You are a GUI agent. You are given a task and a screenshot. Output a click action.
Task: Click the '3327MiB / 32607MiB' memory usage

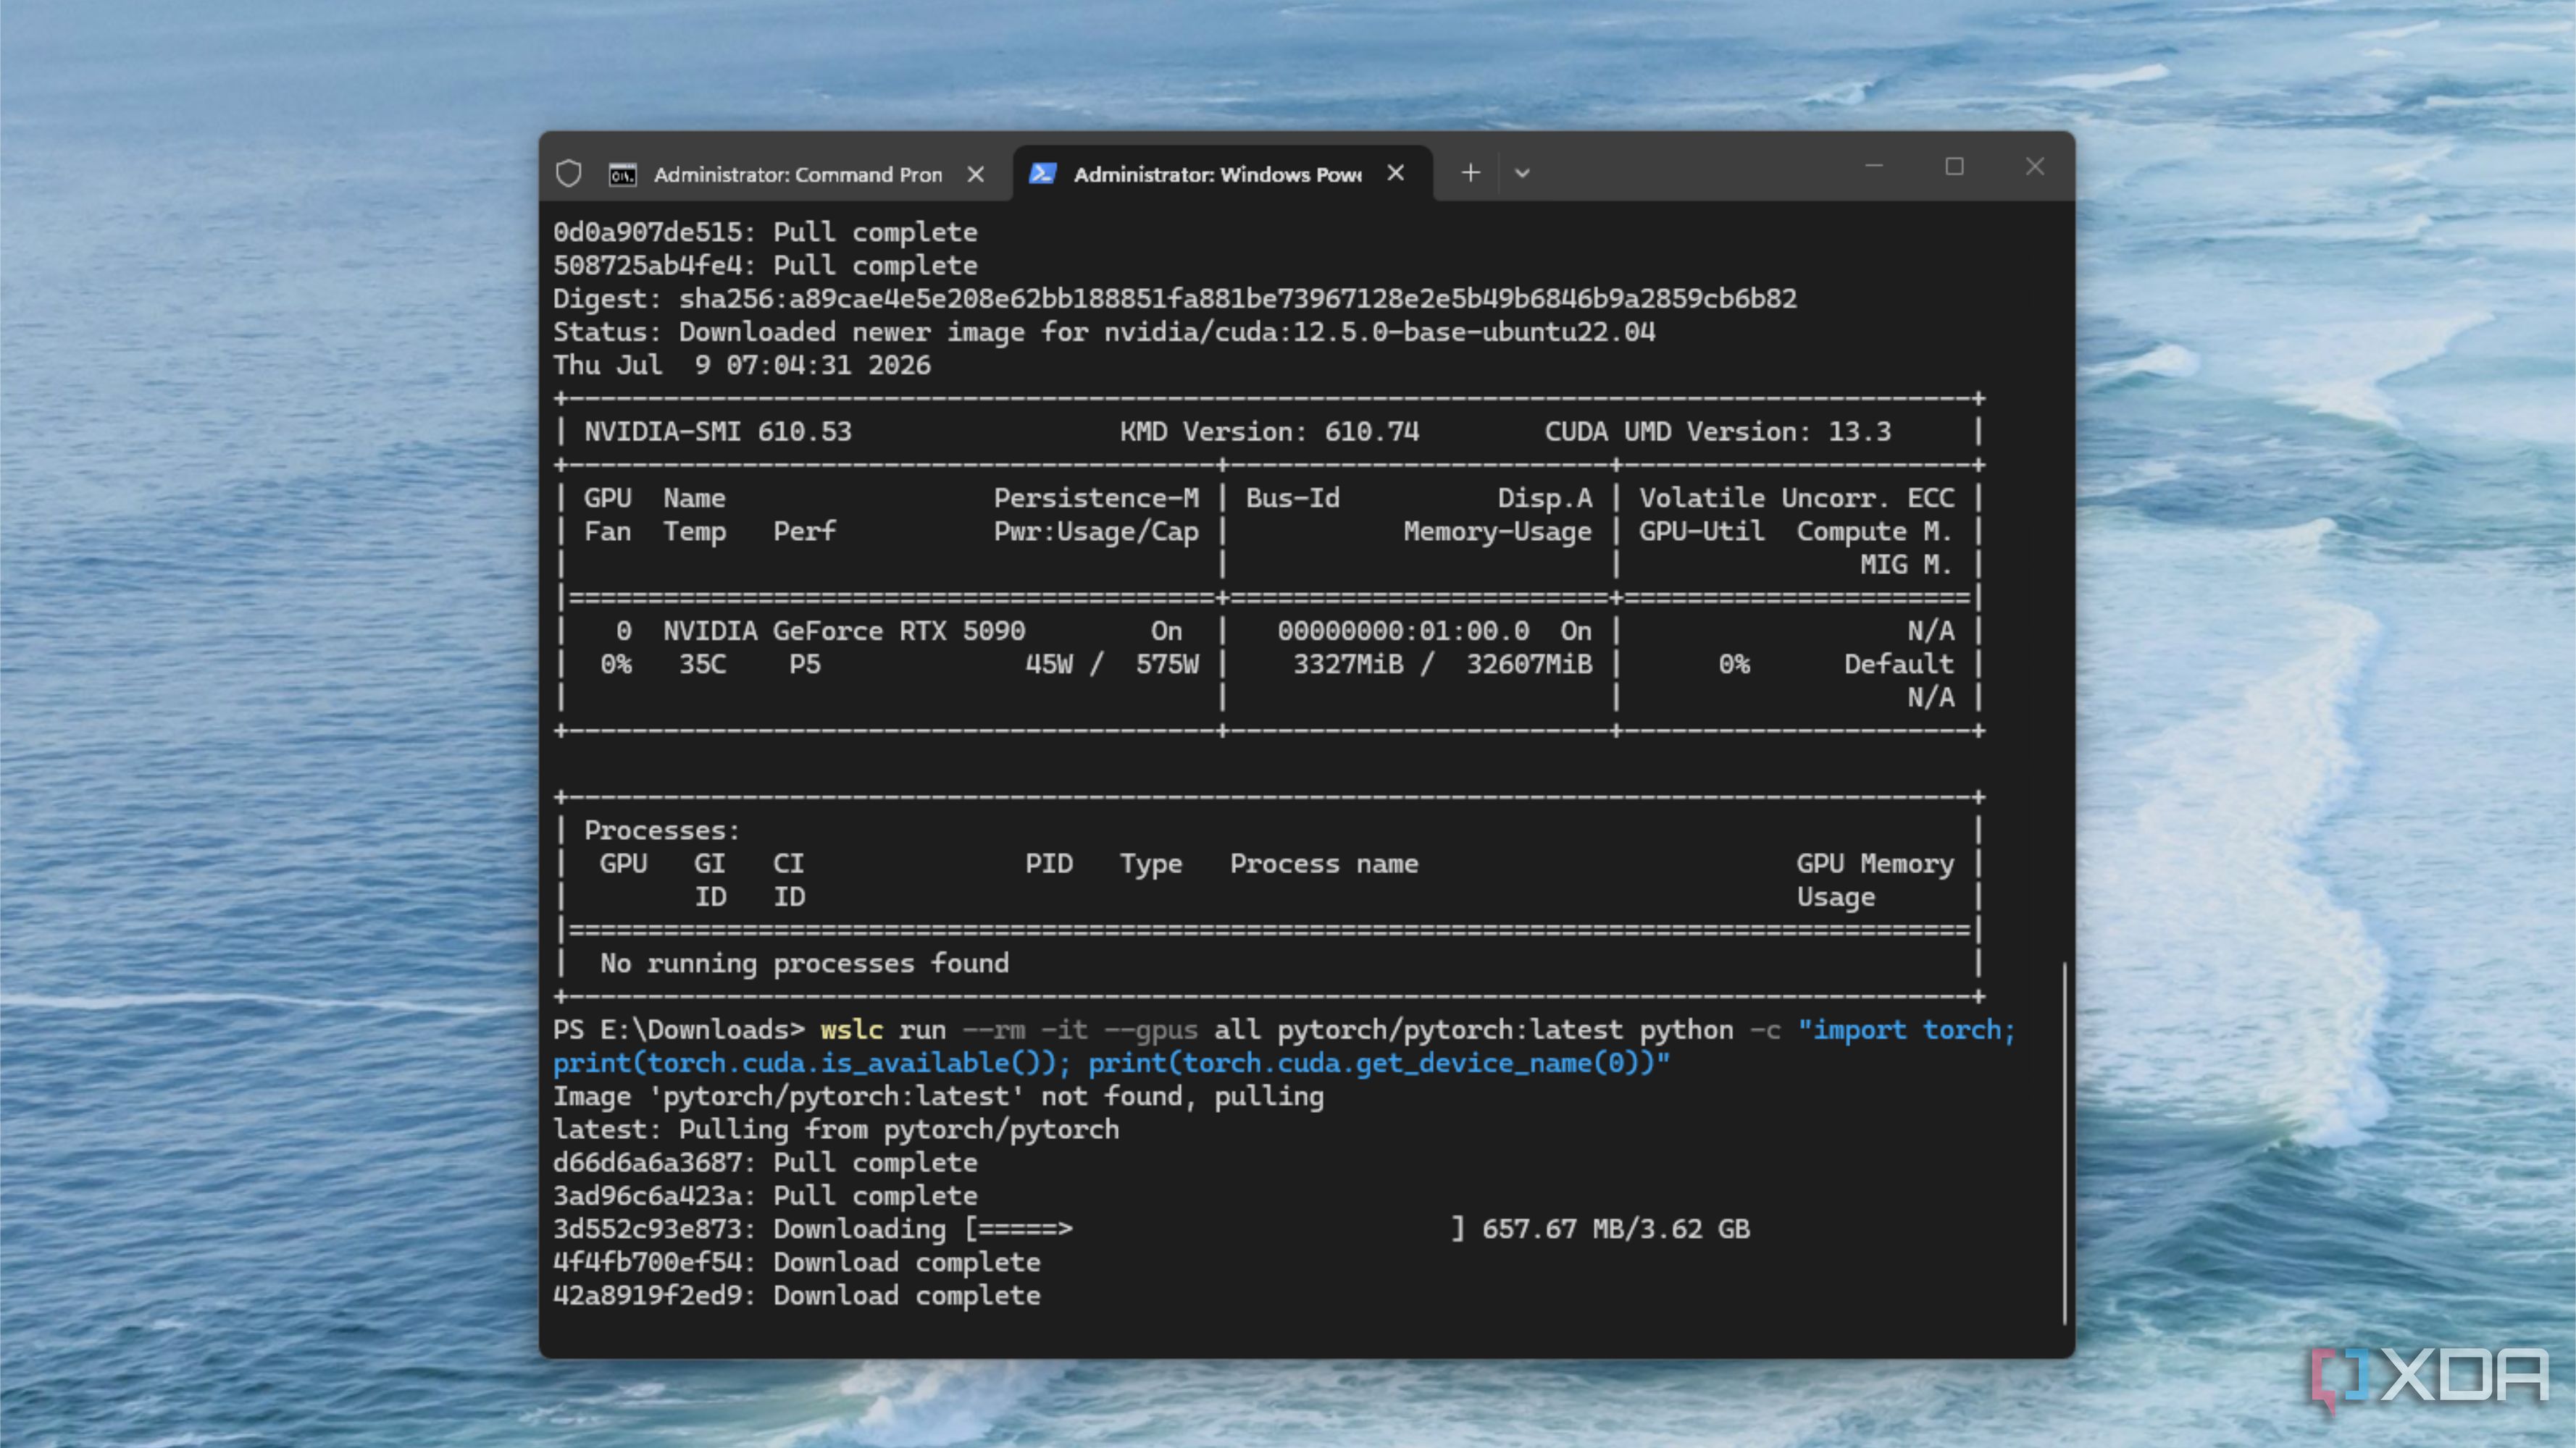[x=1442, y=665]
